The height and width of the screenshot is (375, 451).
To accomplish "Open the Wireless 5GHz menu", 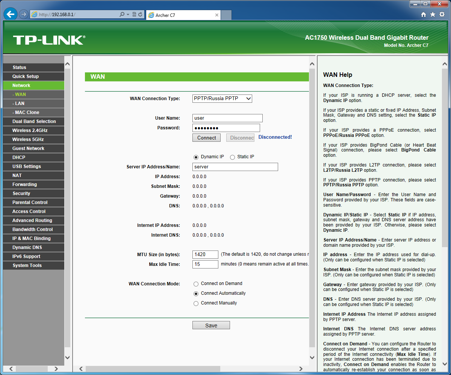I will click(33, 139).
